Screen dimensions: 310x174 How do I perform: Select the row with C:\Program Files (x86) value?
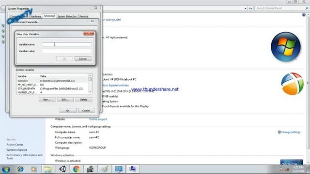[52, 88]
